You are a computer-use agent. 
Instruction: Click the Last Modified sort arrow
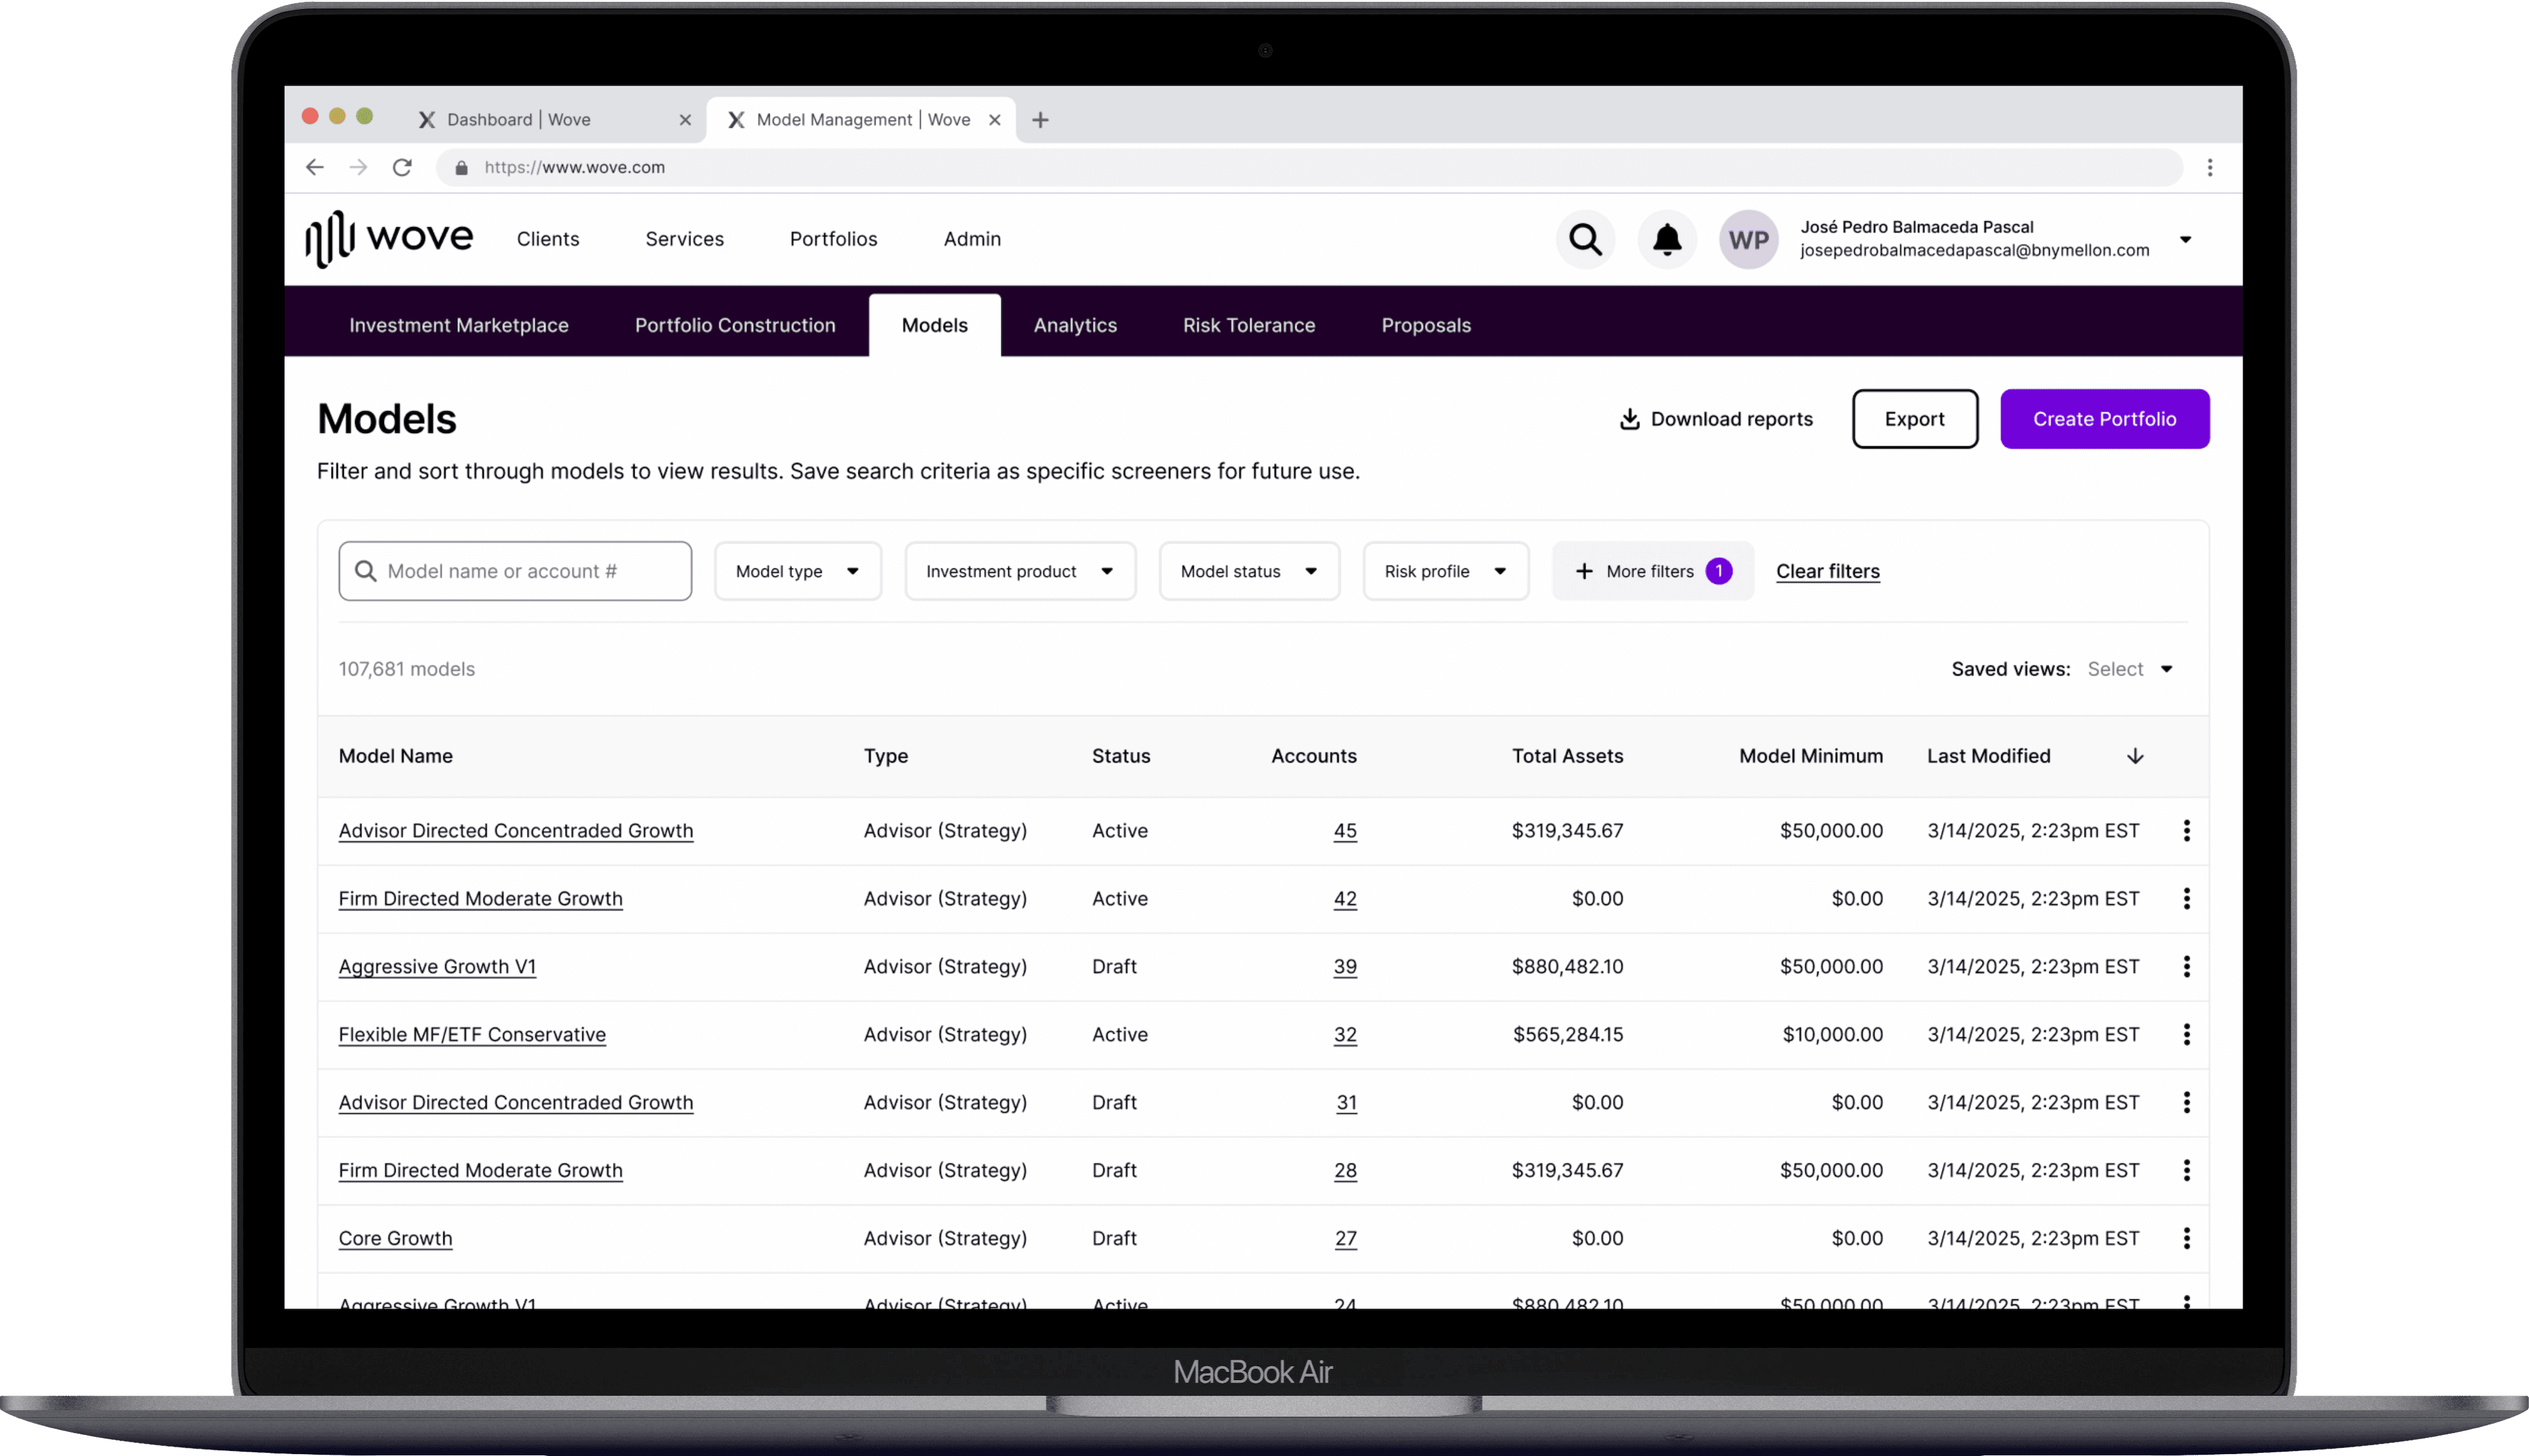(x=2135, y=756)
